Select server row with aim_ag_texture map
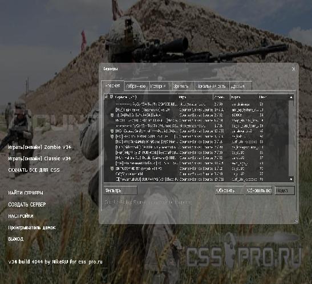Screen dimensions: 312x284 pyautogui.click(x=196, y=109)
